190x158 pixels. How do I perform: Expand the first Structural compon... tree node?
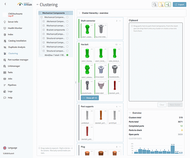44,38
